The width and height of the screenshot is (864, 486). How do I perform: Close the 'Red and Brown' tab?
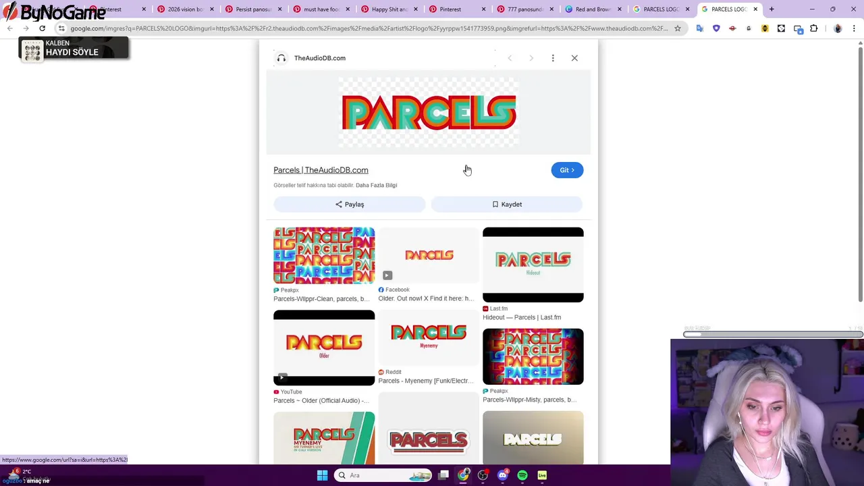pyautogui.click(x=620, y=9)
